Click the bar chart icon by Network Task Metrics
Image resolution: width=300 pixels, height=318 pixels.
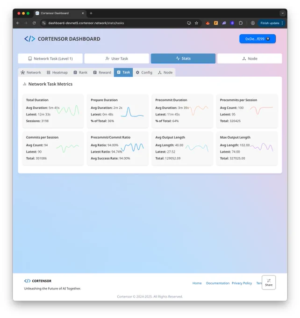pyautogui.click(x=25, y=84)
